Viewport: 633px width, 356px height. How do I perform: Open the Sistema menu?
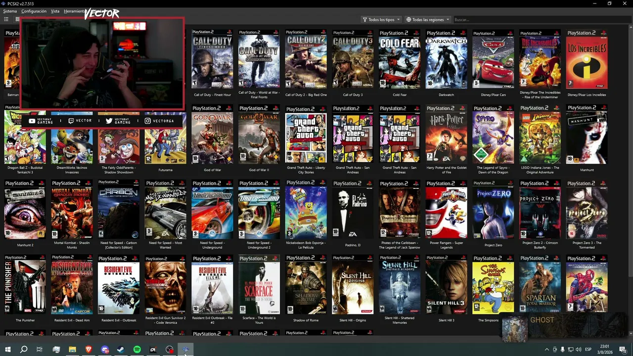click(10, 11)
